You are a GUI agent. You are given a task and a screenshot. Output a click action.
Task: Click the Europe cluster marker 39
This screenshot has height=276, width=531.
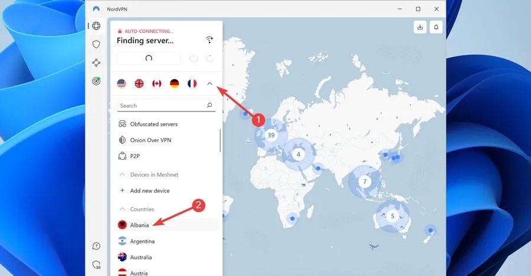pos(271,135)
